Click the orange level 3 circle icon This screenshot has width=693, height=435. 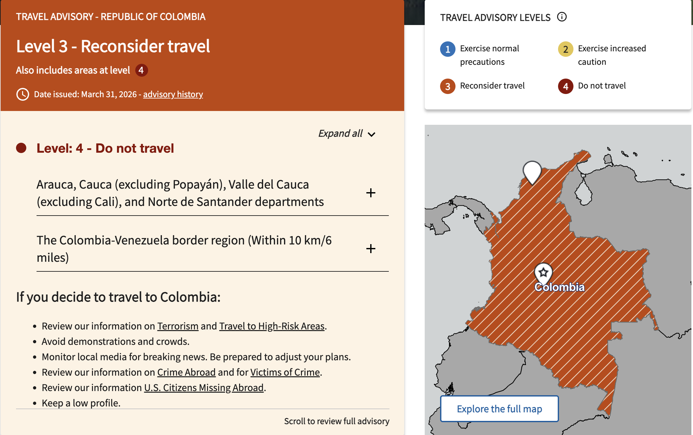pyautogui.click(x=448, y=86)
